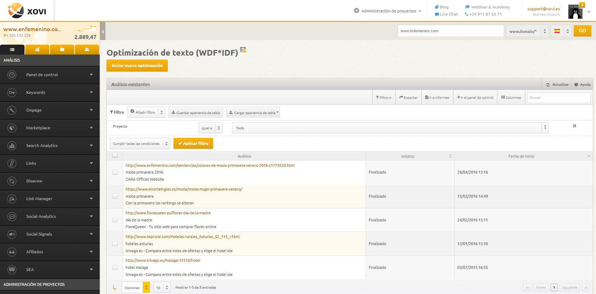Click the SEA icon
596x294 pixels.
[x=12, y=270]
